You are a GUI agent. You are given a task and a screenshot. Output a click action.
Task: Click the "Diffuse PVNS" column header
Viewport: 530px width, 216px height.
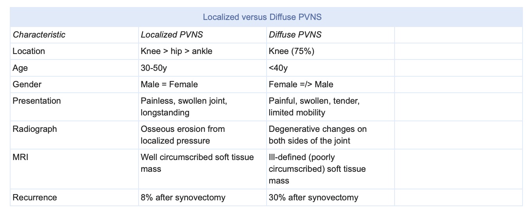(x=295, y=34)
